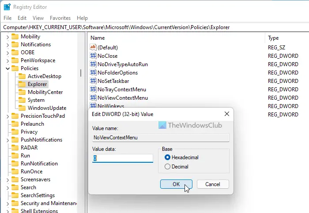Open the Help menu

(82, 18)
